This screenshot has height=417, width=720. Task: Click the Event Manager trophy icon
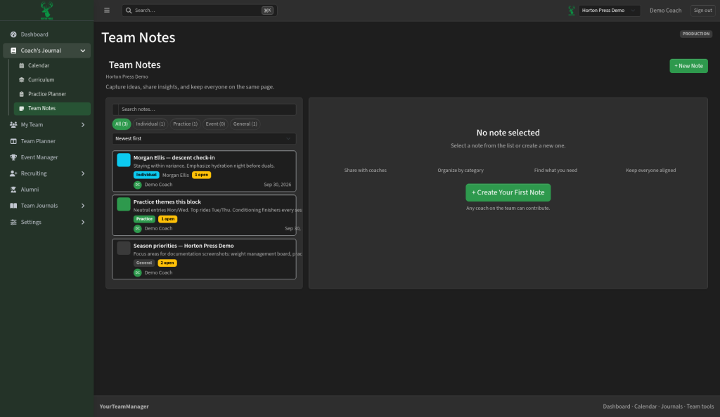tap(13, 157)
